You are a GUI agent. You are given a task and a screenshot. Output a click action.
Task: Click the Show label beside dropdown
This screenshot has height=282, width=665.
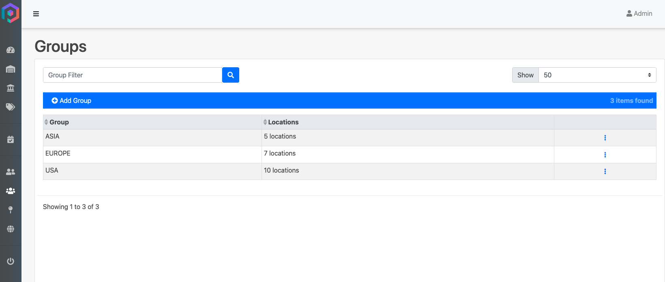coord(526,75)
